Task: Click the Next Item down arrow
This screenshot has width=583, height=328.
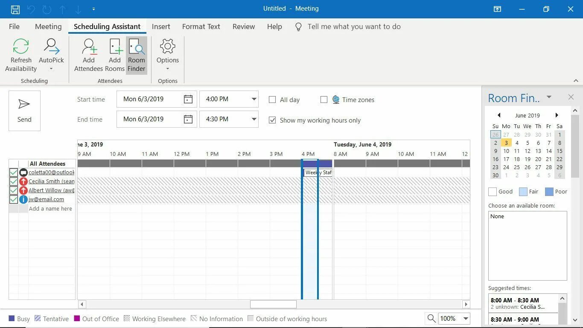Action: point(78,9)
